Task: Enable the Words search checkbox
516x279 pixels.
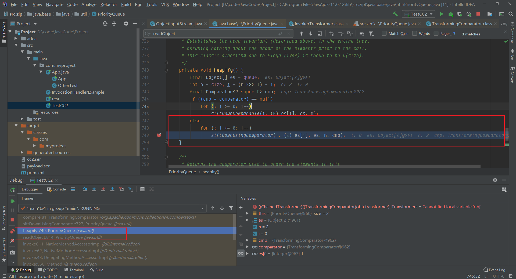Action: pos(414,34)
